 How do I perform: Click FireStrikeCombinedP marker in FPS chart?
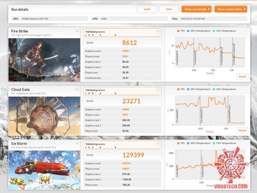tap(234, 54)
